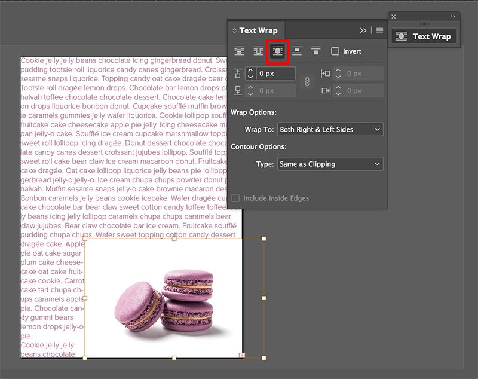Click the Text Wrap tab on the floating panel
Screen dimensions: 478x379
pos(425,36)
